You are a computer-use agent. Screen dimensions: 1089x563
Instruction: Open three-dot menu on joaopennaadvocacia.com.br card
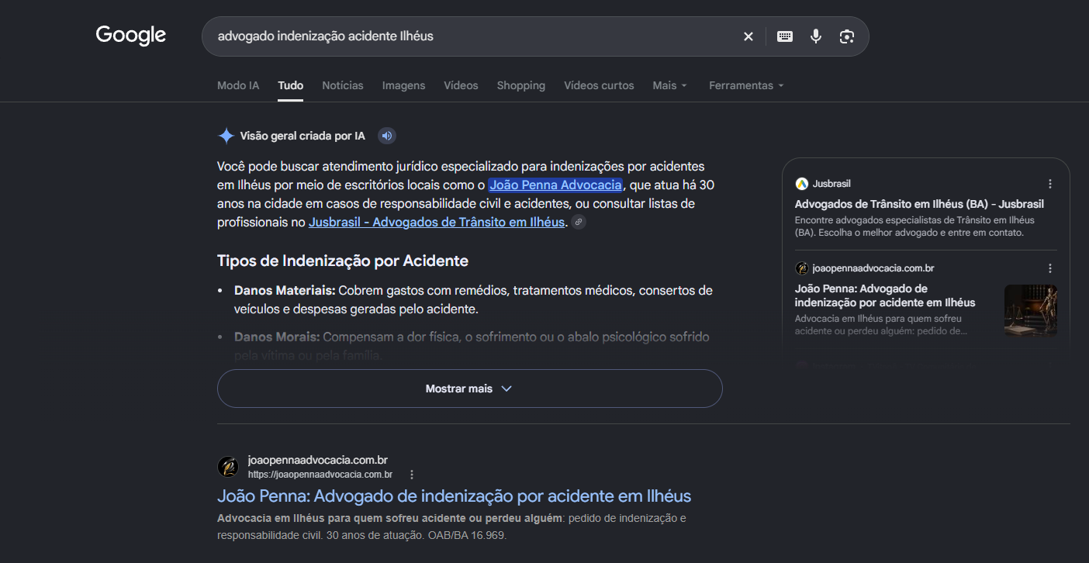point(1050,268)
